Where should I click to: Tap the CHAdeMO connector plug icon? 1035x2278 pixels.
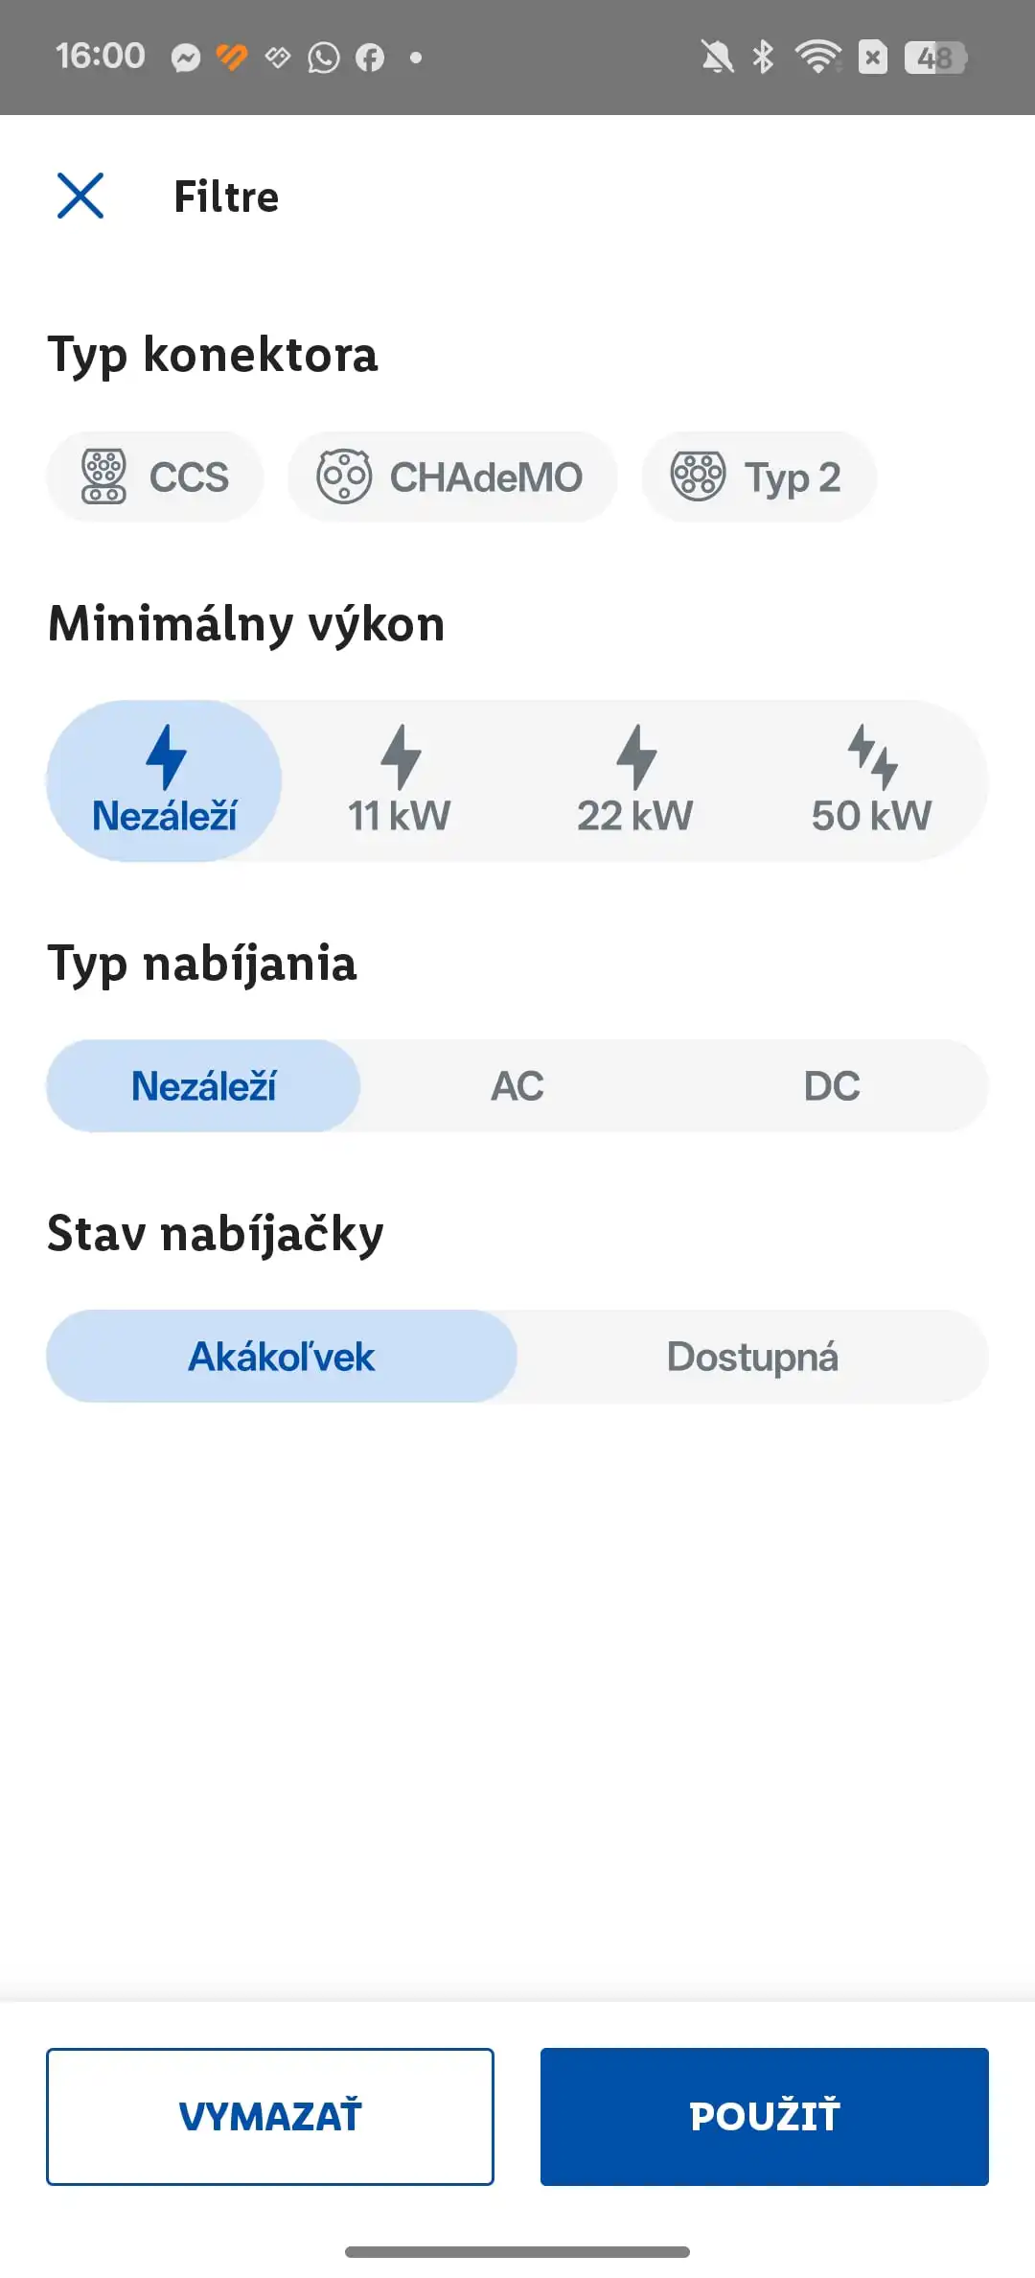click(343, 477)
